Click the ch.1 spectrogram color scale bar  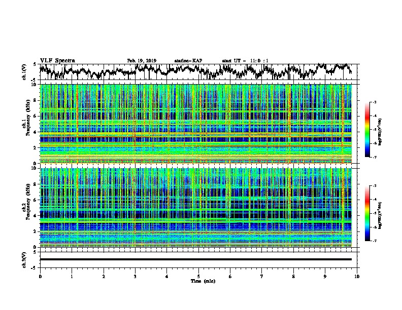(367, 130)
